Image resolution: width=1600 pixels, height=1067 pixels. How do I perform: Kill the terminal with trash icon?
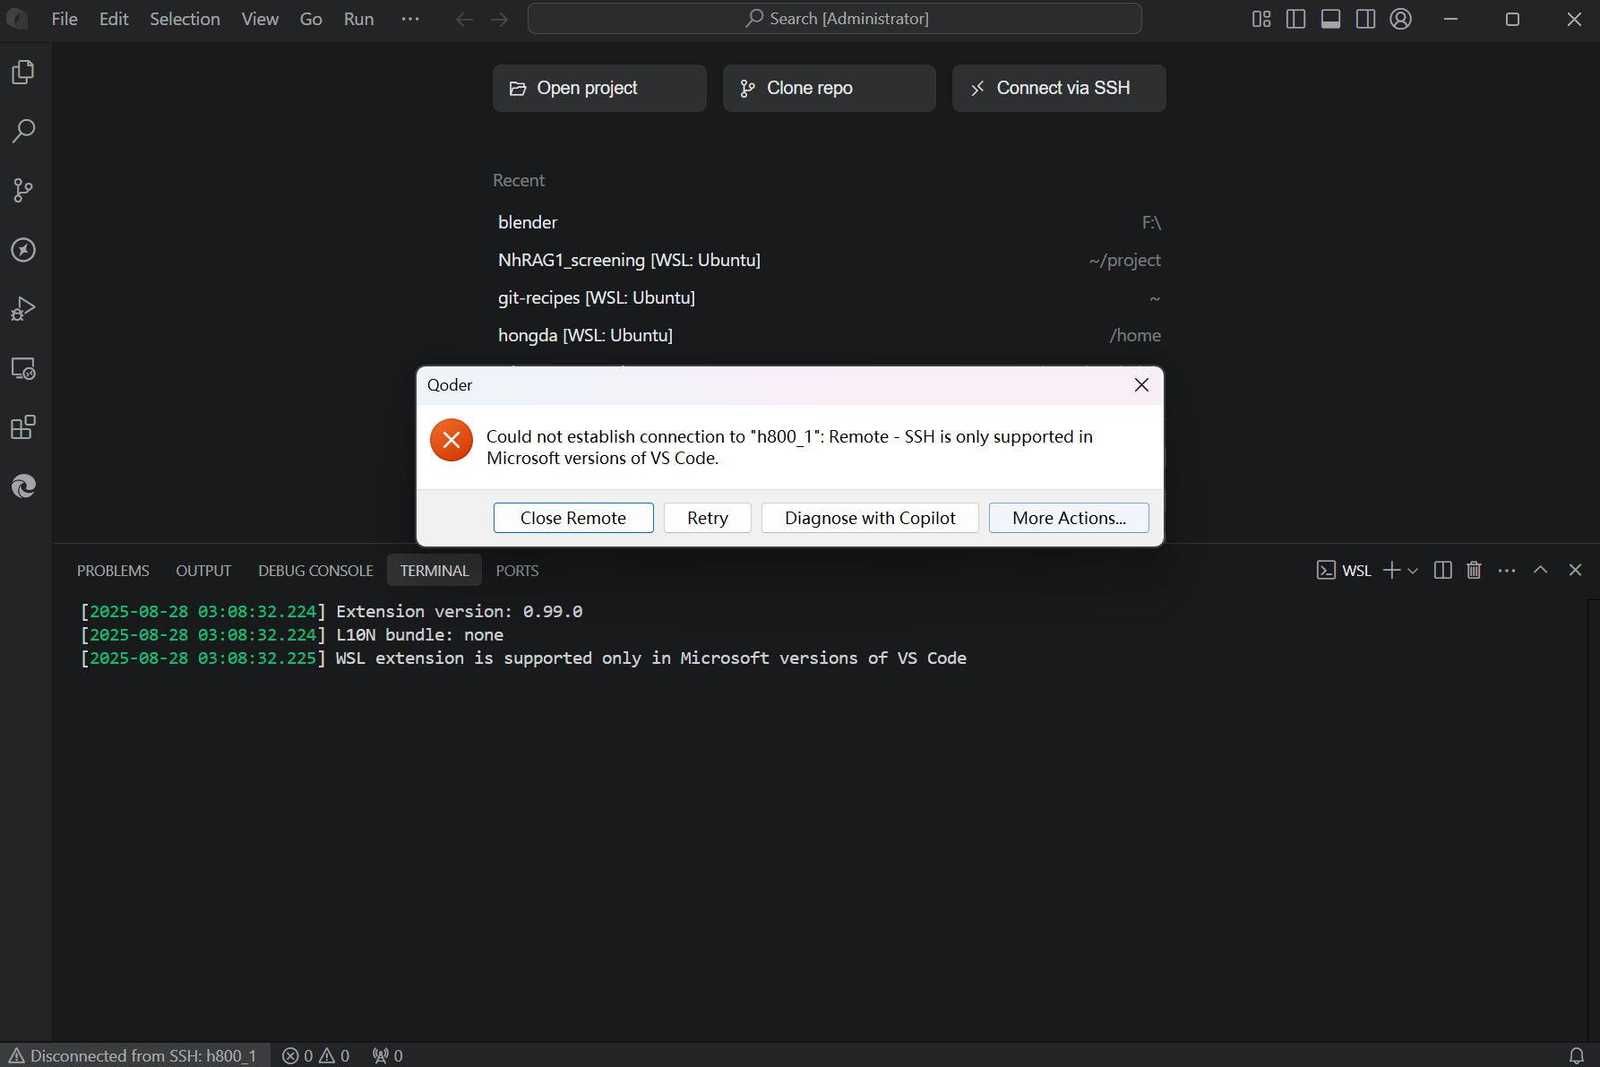pyautogui.click(x=1474, y=571)
